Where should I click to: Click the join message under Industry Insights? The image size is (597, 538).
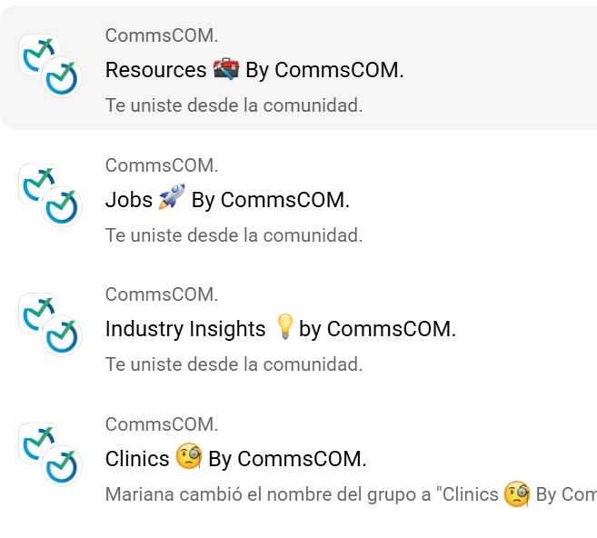click(234, 364)
